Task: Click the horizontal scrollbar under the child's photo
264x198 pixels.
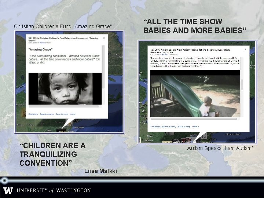Action: click(64, 106)
